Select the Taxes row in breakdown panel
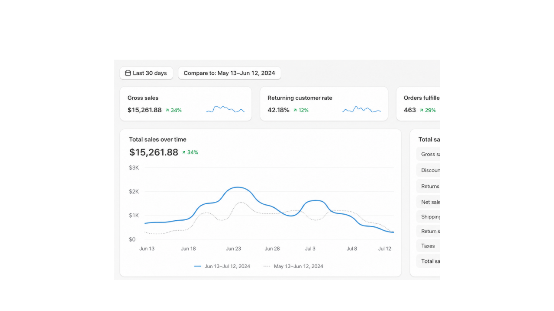This screenshot has height=311, width=554. 428,246
